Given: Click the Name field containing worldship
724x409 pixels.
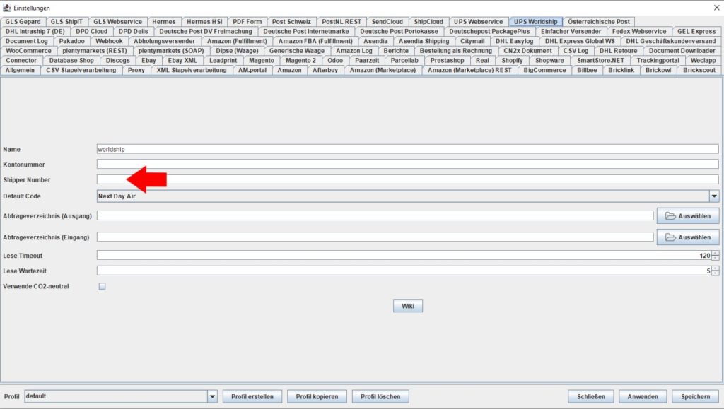Looking at the screenshot, I should [x=408, y=149].
